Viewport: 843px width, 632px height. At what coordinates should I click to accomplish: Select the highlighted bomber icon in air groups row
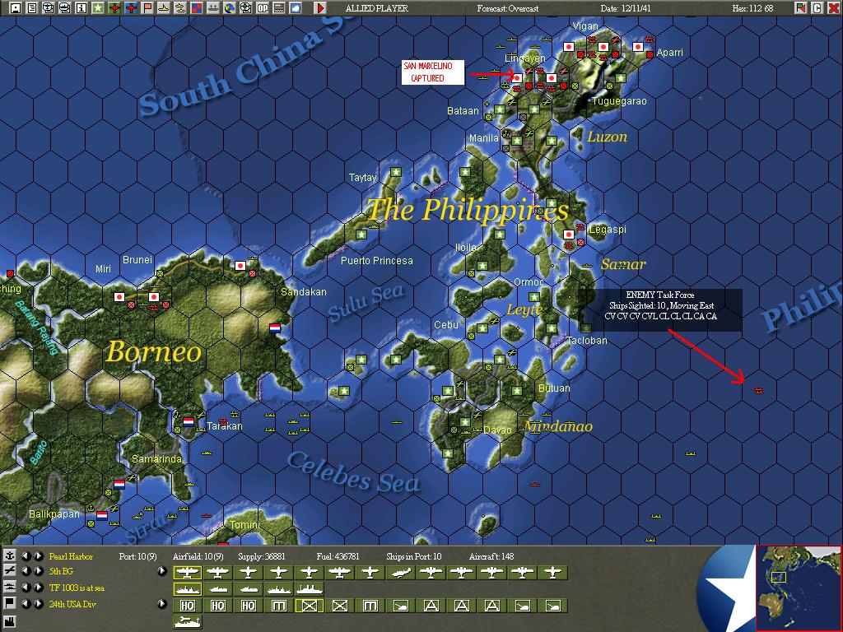pyautogui.click(x=188, y=573)
